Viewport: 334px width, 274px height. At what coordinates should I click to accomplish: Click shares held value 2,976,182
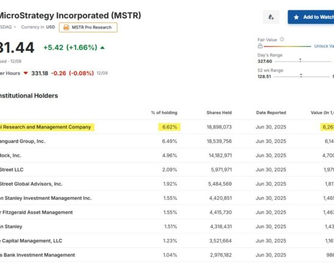pos(221,255)
